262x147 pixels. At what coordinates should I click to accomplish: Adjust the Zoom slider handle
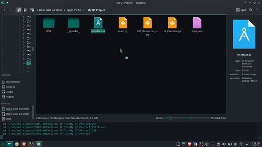click(x=171, y=118)
